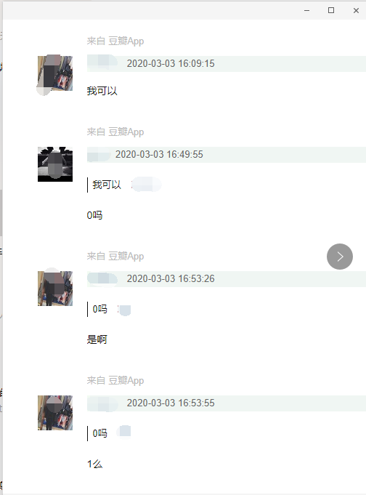Click quoted 0吗 in the 16:53:55 comment
The height and width of the screenshot is (495, 366).
[100, 433]
